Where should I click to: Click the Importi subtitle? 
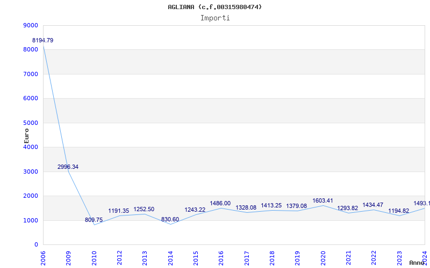pyautogui.click(x=215, y=18)
